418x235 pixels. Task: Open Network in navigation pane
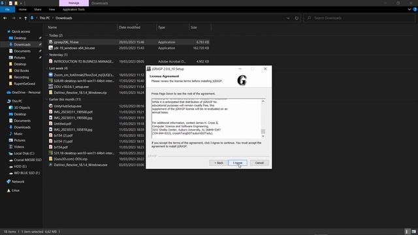[x=18, y=181]
